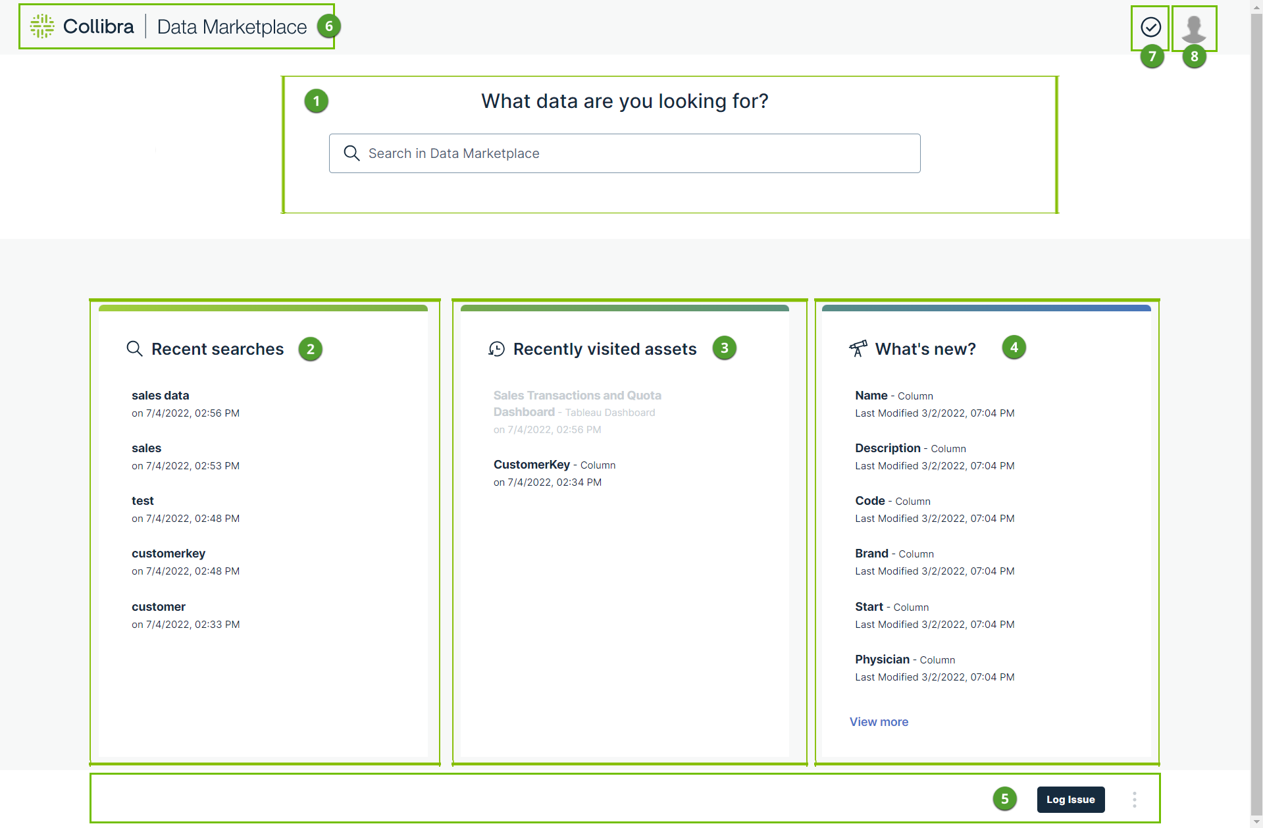Open the user profile avatar
Screen dimensions: 1263x828
pos(1193,28)
